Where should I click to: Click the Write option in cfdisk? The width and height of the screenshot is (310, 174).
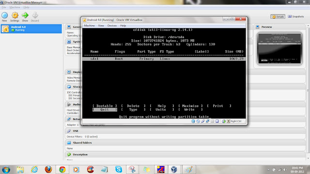coord(190,110)
